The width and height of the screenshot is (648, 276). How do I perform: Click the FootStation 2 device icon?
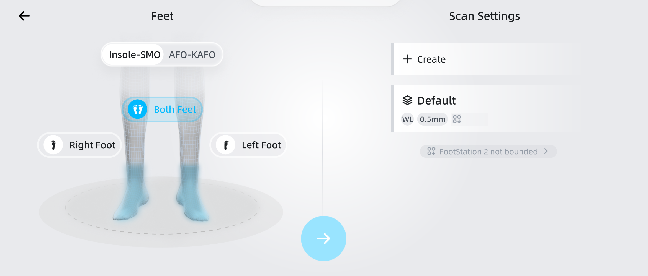click(431, 151)
